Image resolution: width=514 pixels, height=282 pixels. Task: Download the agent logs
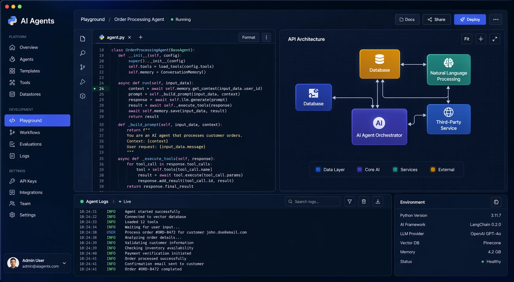pos(378,202)
